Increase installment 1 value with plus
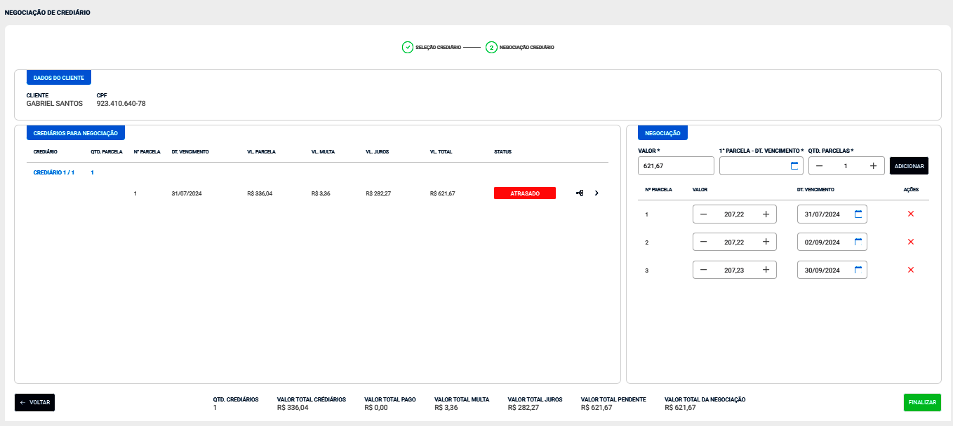This screenshot has height=426, width=953. coord(766,214)
